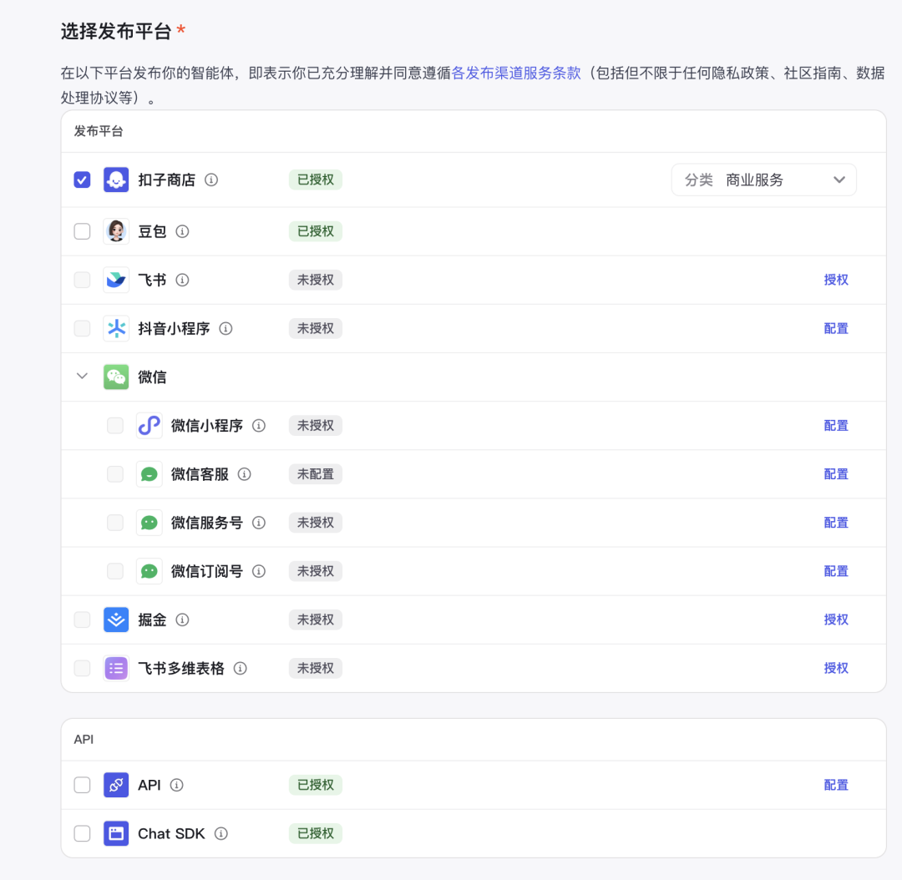902x880 pixels.
Task: Click the 微信订阅号 icon
Action: [x=149, y=571]
